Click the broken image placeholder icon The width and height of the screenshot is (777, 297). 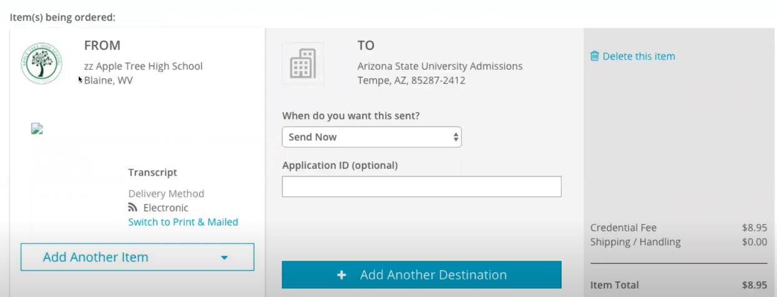37,129
